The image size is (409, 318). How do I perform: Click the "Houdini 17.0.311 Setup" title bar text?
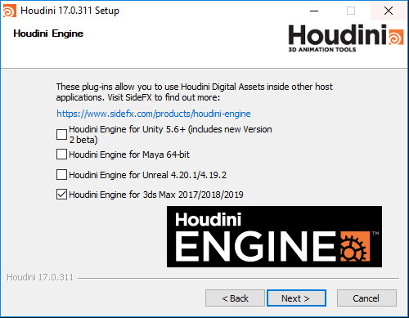[x=70, y=11]
